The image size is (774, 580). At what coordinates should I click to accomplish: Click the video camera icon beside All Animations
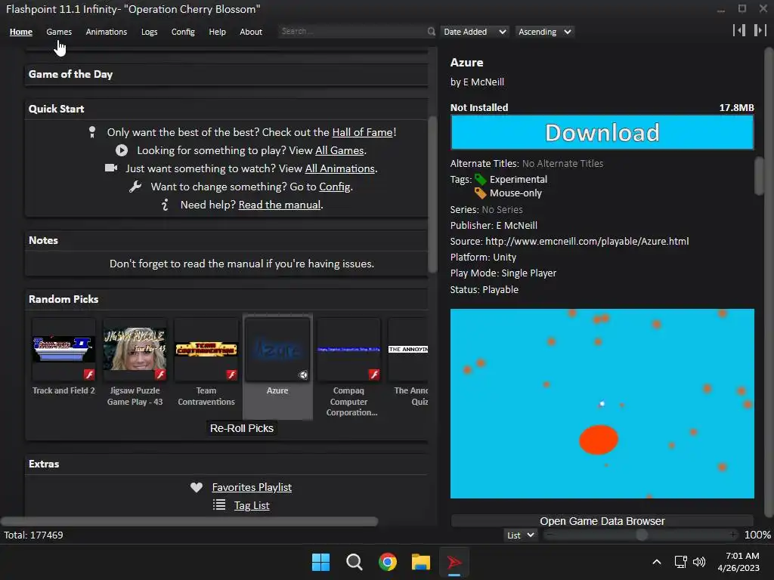(x=111, y=168)
